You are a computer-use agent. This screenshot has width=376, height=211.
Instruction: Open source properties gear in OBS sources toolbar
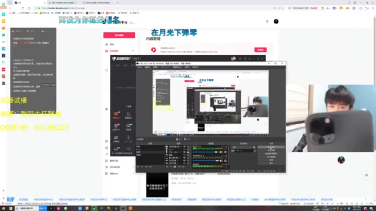174,166
